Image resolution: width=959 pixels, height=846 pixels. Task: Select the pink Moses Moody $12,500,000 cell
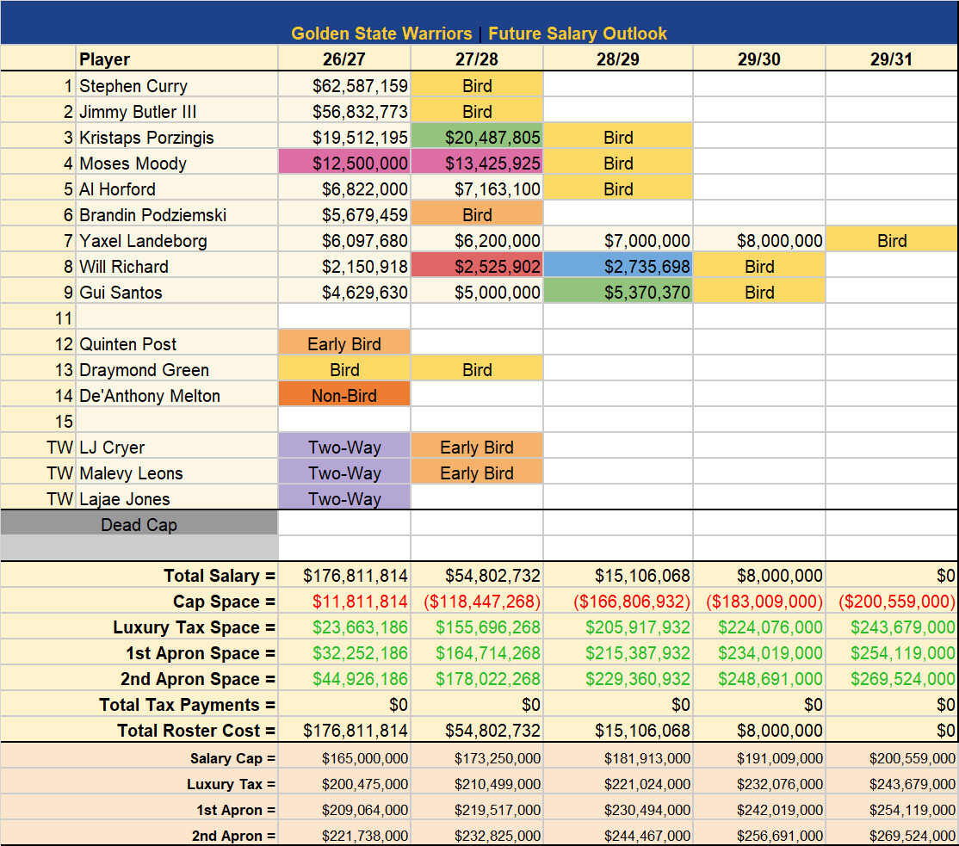coord(344,163)
